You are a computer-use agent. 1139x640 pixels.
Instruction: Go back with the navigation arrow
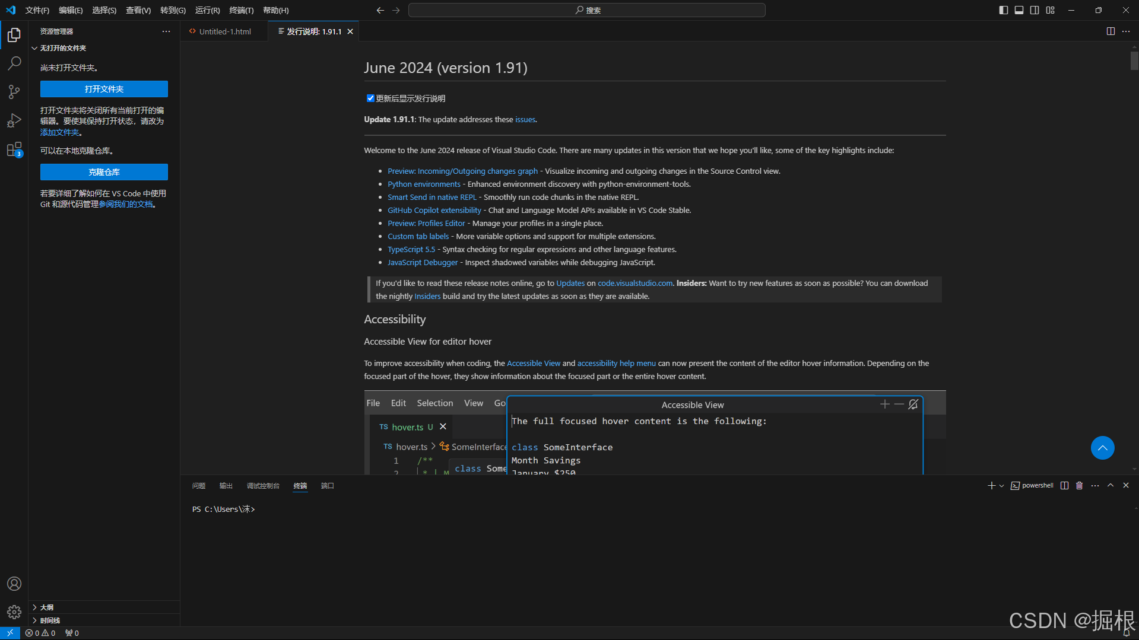380,10
